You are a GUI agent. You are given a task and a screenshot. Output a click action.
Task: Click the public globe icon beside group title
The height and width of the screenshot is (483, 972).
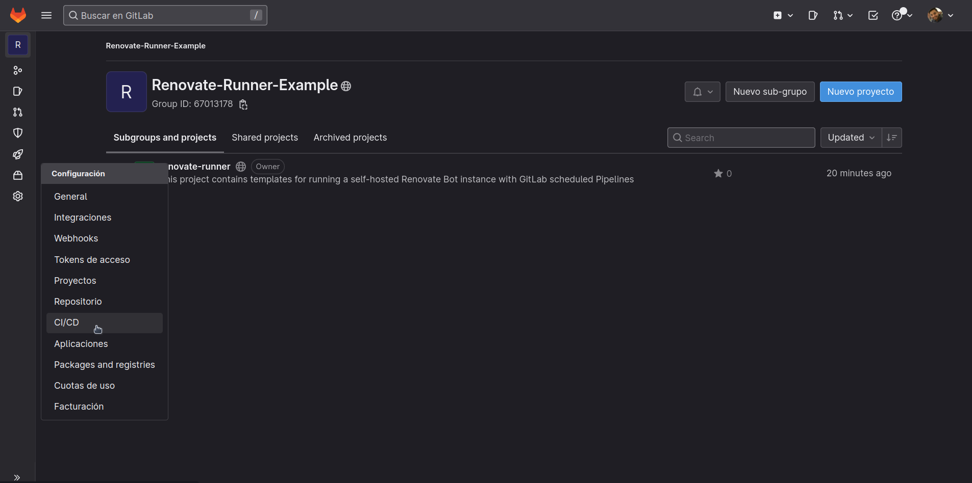pos(346,86)
